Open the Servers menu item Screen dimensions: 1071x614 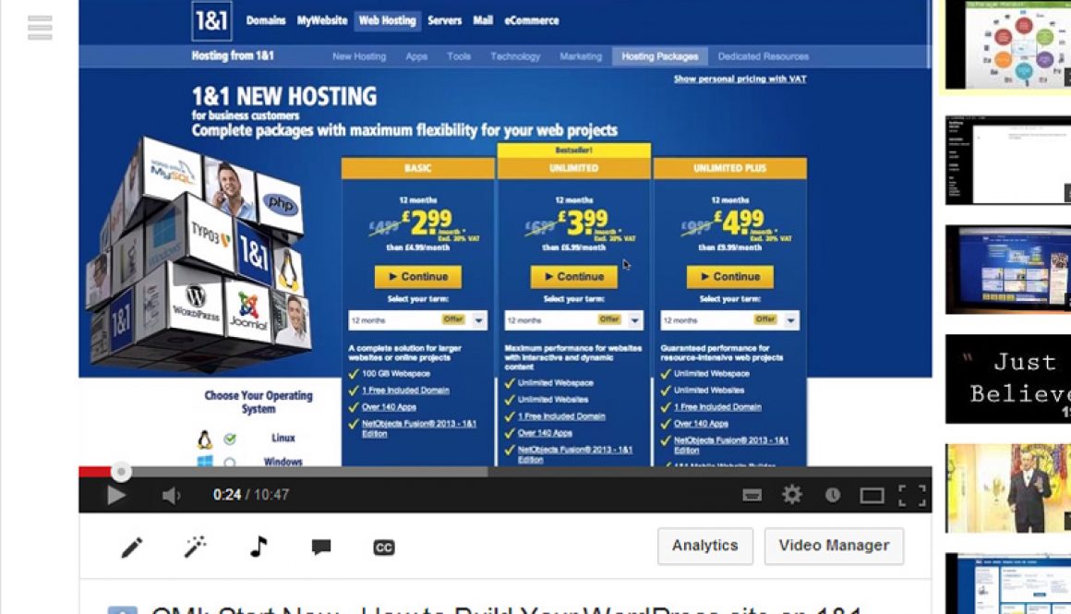tap(445, 20)
